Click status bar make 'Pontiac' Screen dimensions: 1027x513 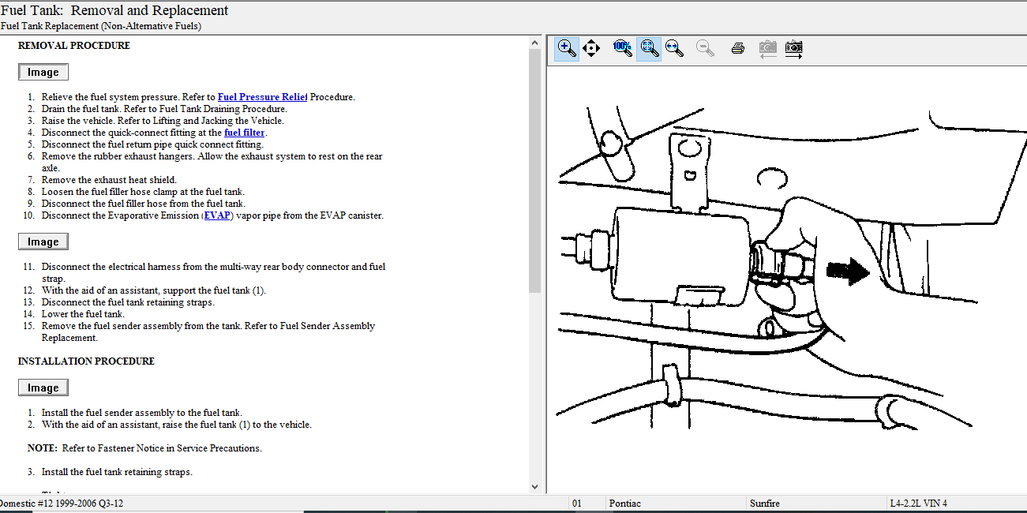[x=625, y=504]
